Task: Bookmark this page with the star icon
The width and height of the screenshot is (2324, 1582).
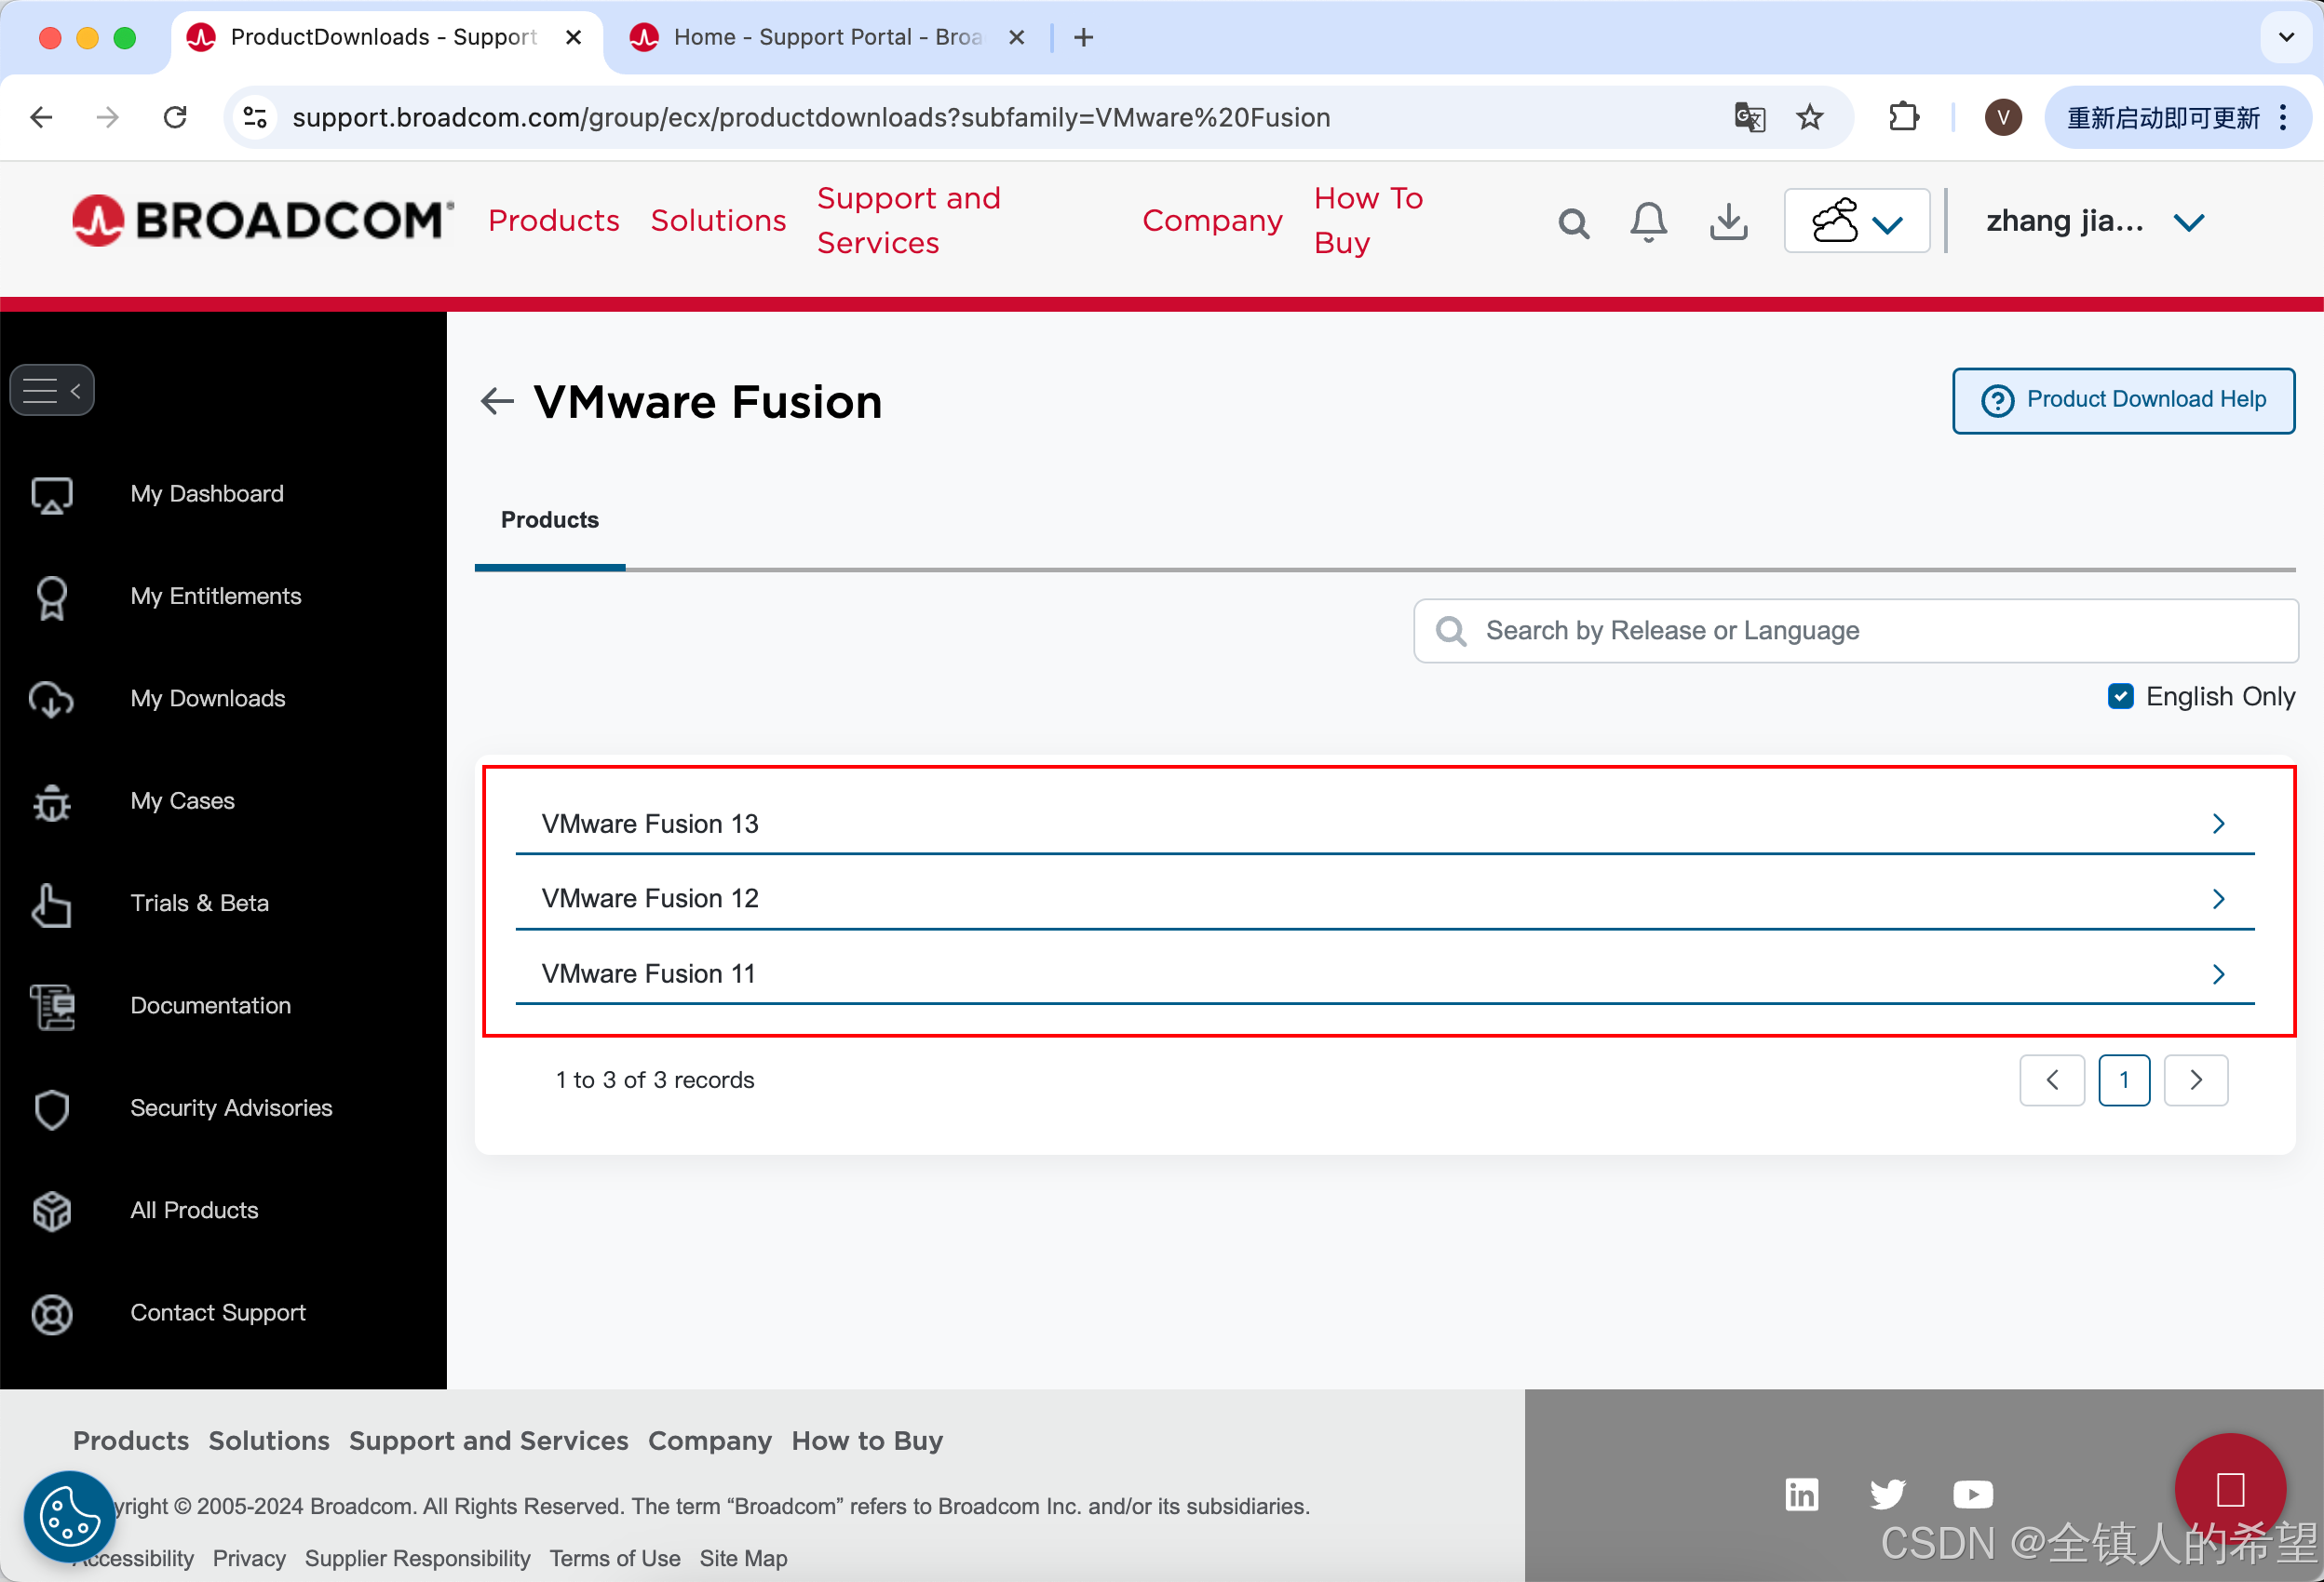Action: coord(1809,117)
